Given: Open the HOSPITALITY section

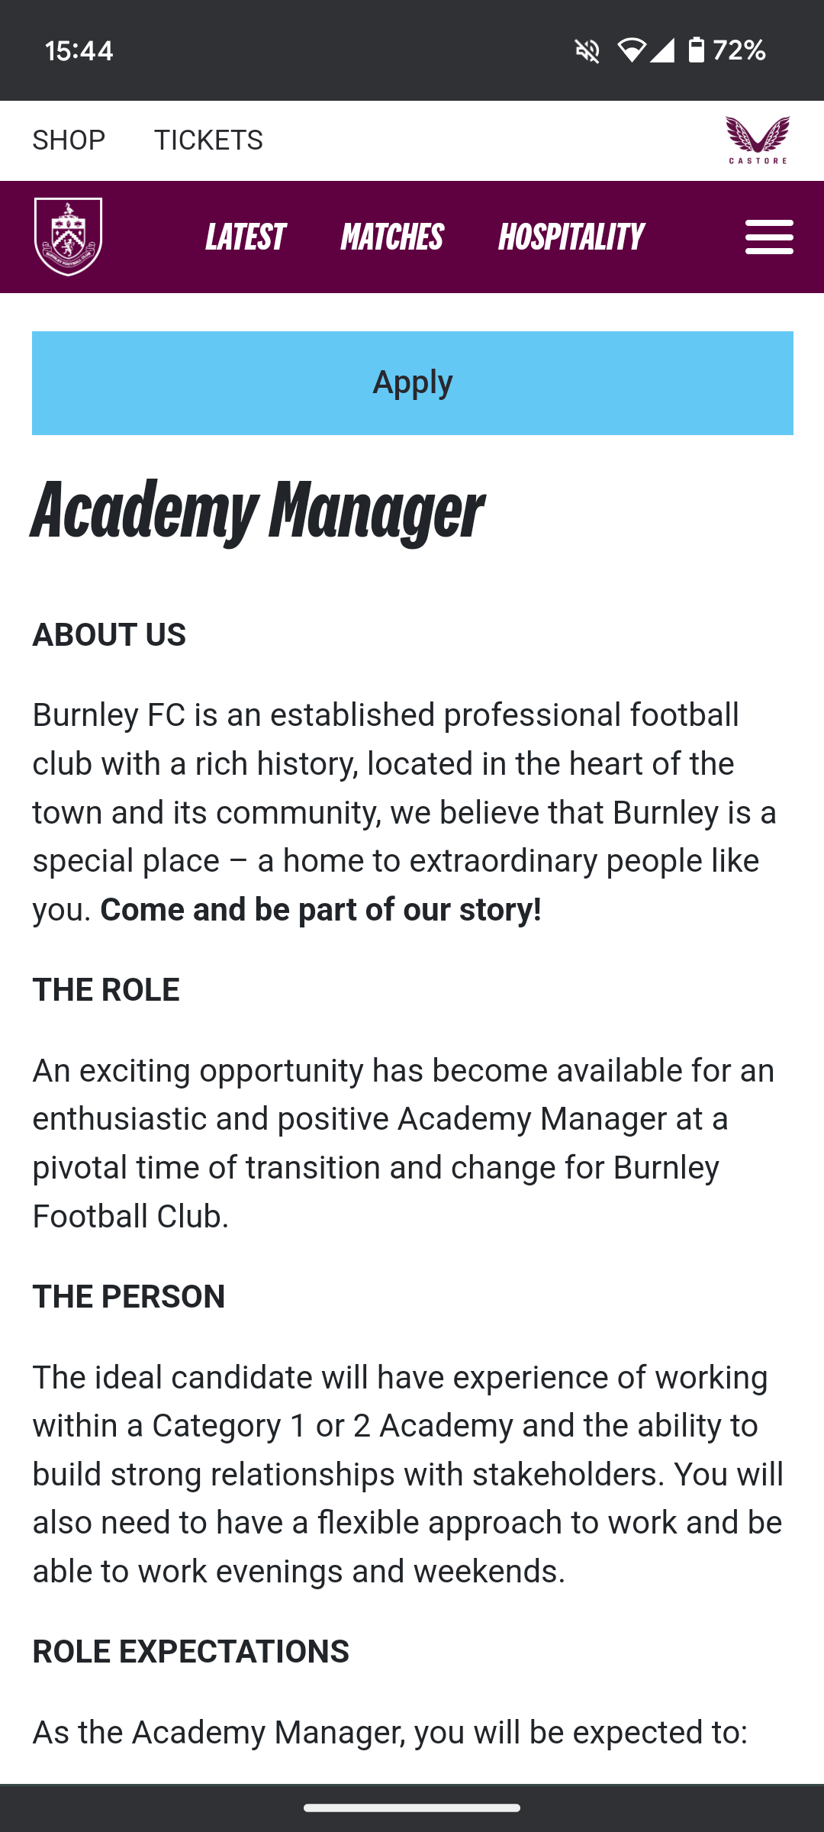Looking at the screenshot, I should click(571, 237).
